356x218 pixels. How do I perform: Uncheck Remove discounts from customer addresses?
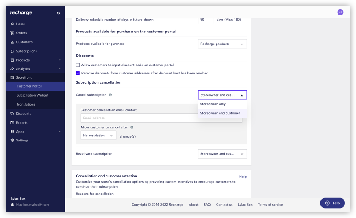(78, 73)
